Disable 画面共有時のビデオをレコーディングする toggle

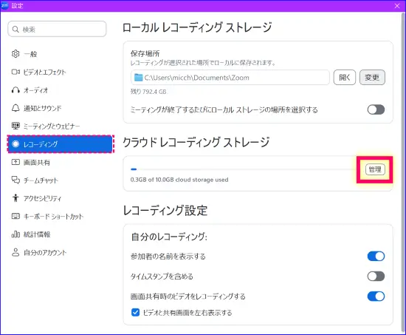pyautogui.click(x=376, y=296)
